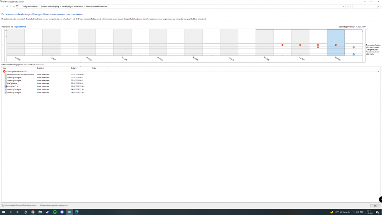
Task: Click the weather widget 15°C Onbewolkt
Action: coord(340,212)
